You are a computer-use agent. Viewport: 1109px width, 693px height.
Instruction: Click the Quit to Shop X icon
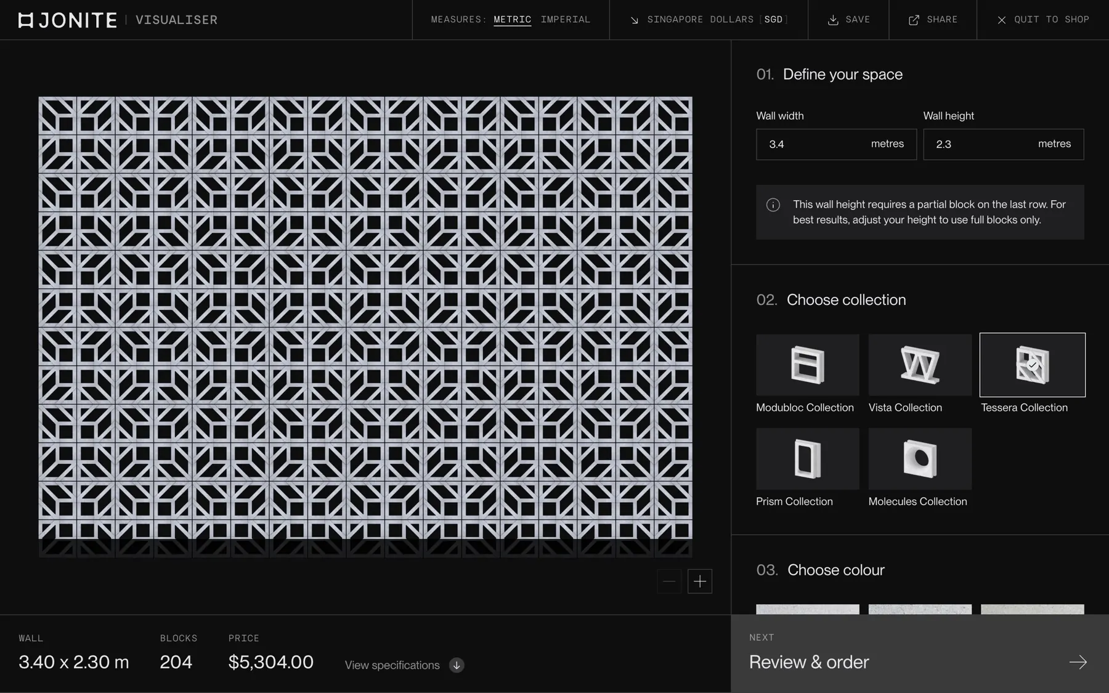click(x=1002, y=20)
